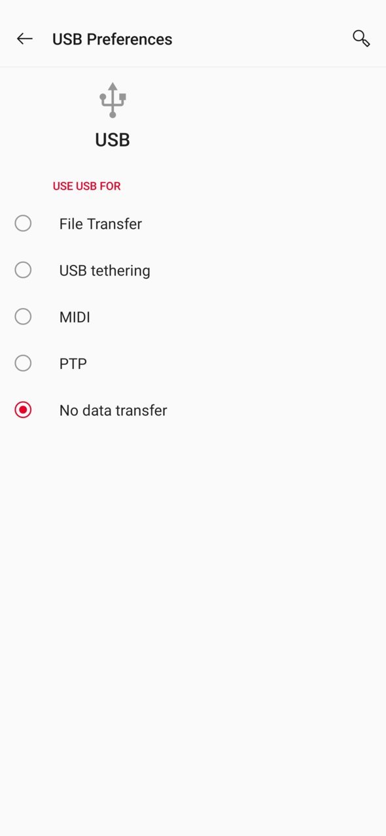Select the File Transfer radio button

coord(23,224)
